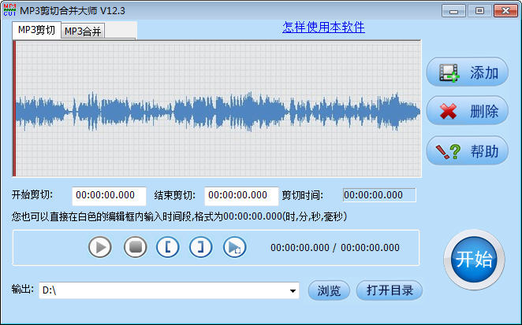Focus the 开始剪切 start time field

(109, 195)
